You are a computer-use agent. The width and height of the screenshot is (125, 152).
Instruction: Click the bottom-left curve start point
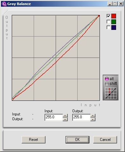(13, 100)
